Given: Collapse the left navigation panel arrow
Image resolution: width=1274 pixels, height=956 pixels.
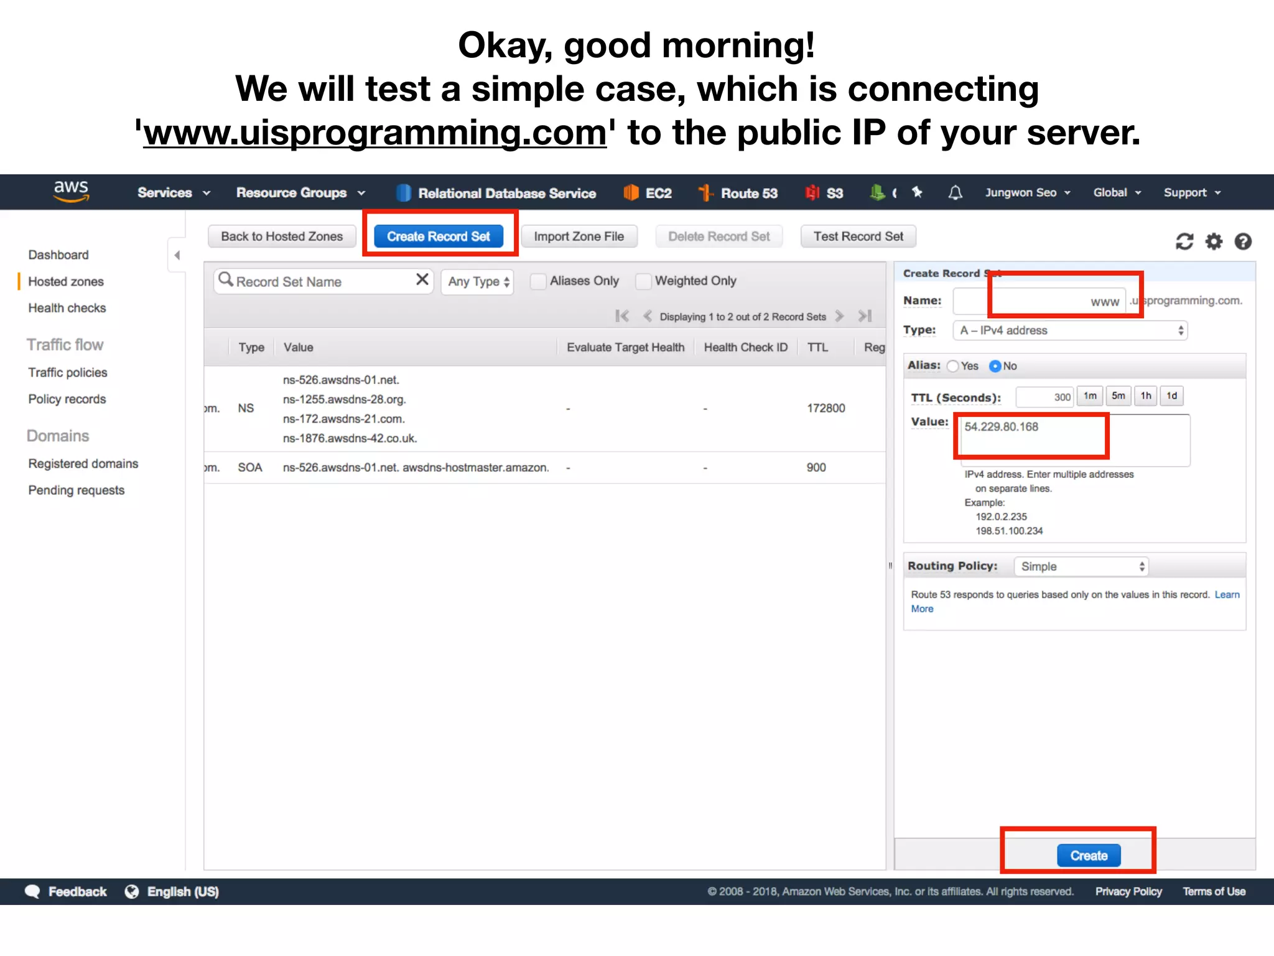Looking at the screenshot, I should [x=177, y=255].
